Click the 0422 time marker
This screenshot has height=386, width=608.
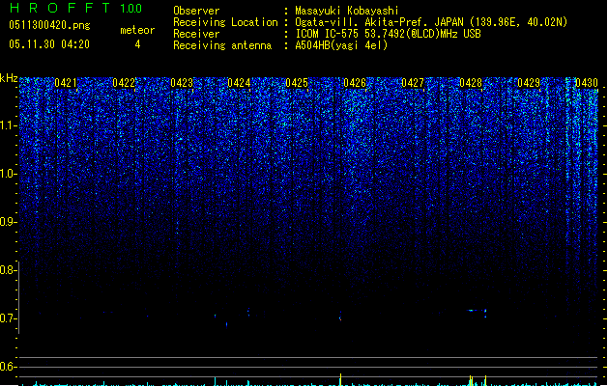(x=124, y=83)
